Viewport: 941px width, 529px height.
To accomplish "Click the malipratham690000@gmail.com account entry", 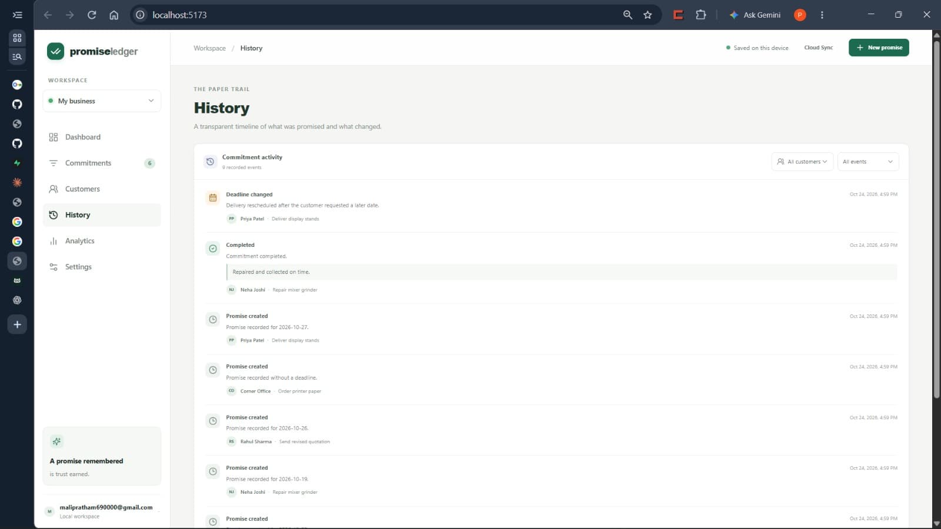I will coord(102,511).
